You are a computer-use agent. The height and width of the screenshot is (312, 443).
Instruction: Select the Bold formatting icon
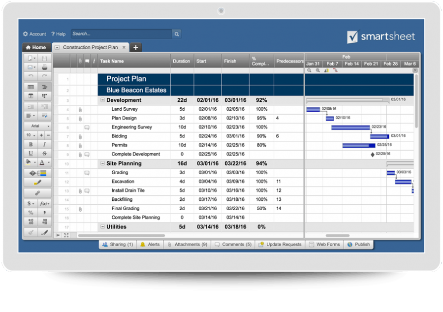(31, 144)
